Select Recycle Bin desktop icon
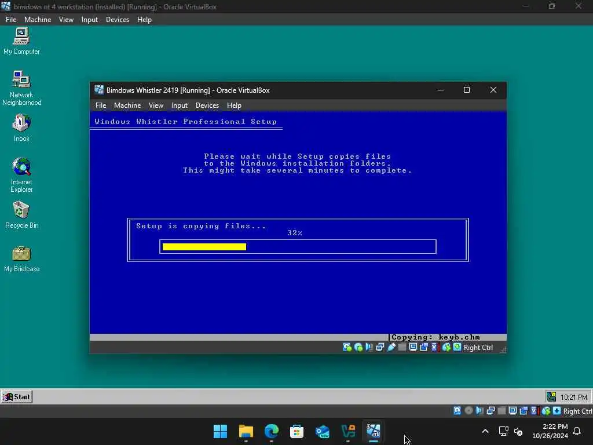This screenshot has height=445, width=593. 21,215
